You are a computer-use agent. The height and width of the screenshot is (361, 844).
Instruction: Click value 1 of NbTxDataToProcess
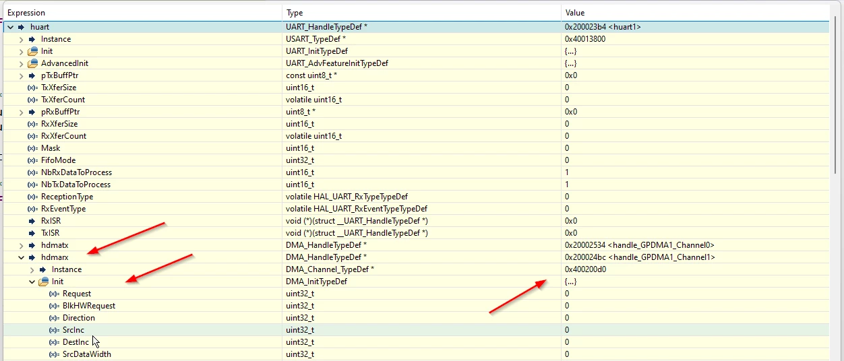coord(567,185)
